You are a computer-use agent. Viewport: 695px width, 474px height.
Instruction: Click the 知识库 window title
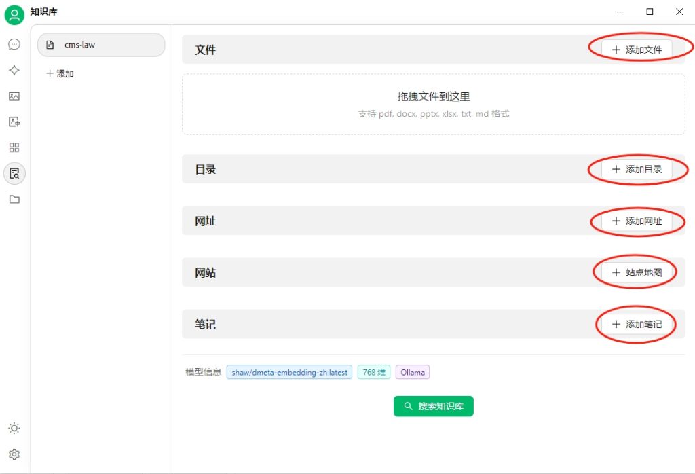click(x=44, y=12)
